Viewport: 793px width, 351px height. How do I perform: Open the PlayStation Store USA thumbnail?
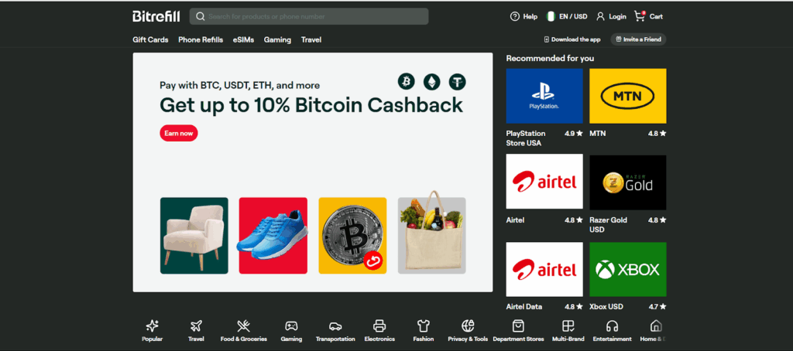tap(544, 96)
